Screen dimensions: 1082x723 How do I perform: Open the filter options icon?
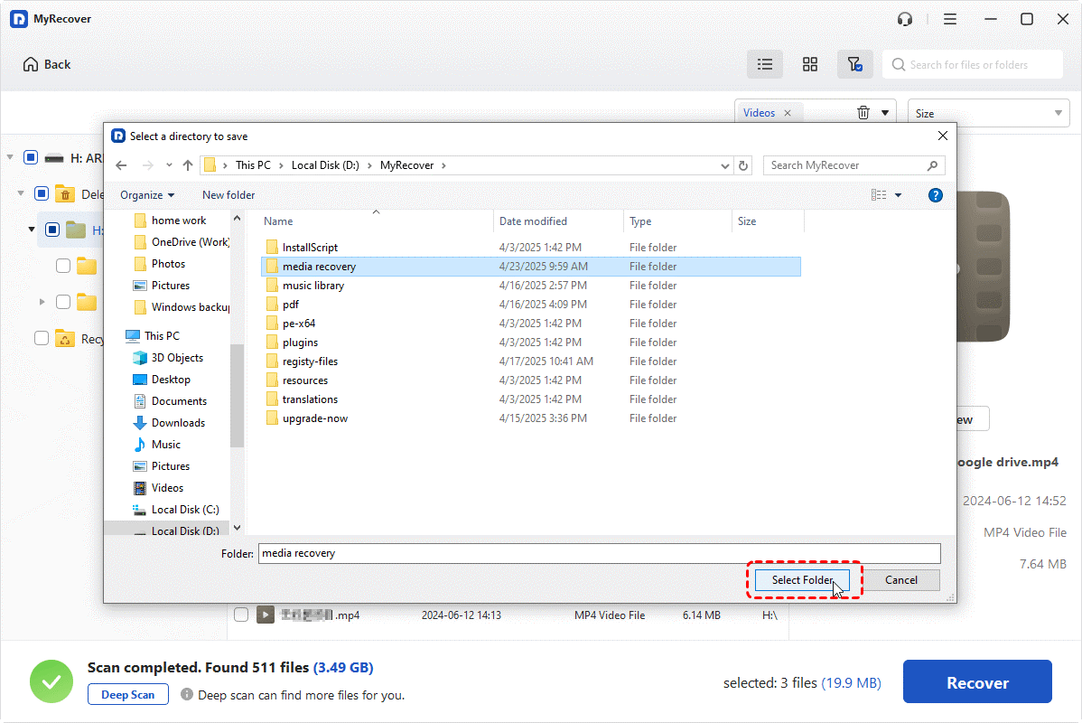[854, 64]
